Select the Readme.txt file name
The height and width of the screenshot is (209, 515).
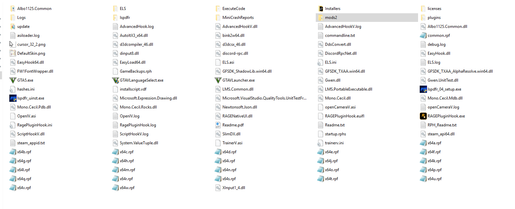click(335, 125)
